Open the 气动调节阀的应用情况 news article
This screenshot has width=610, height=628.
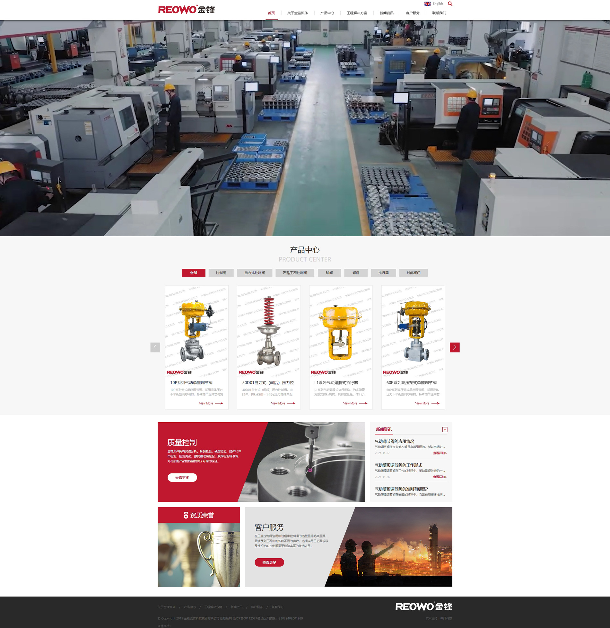coord(394,442)
